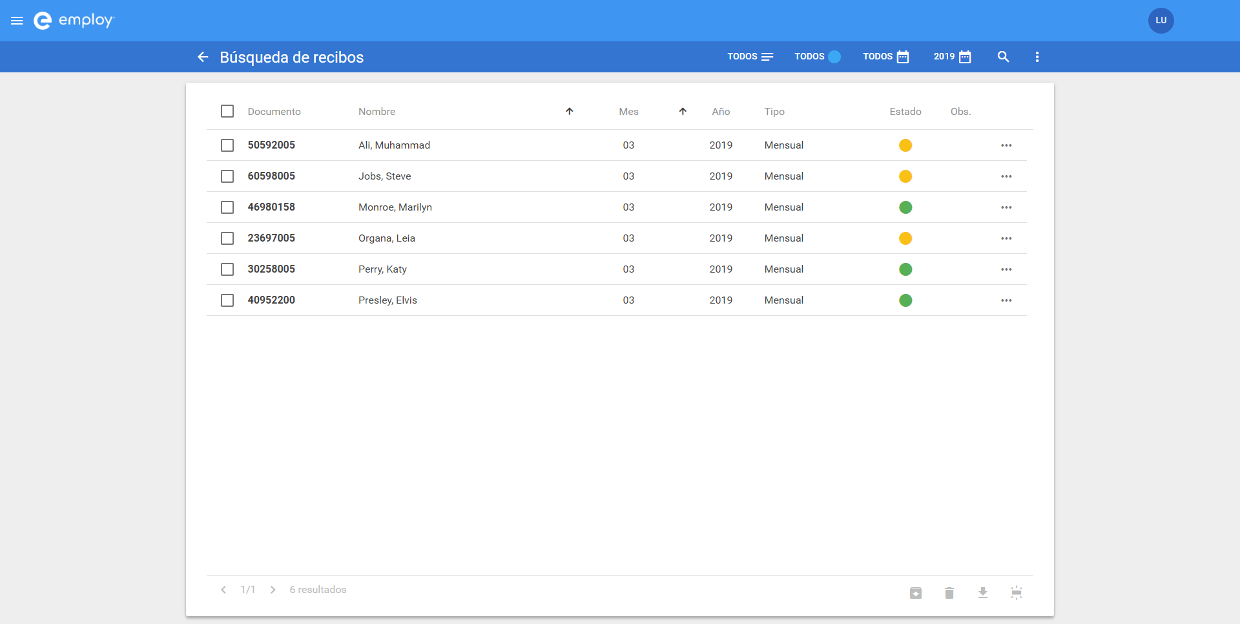
Task: Sort by Nombre using its arrow
Action: click(570, 111)
